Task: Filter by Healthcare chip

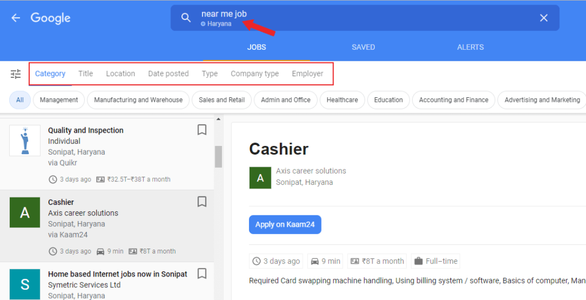Action: pyautogui.click(x=342, y=100)
